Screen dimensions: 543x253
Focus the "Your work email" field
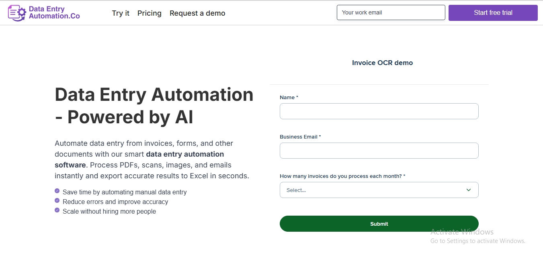tap(391, 12)
